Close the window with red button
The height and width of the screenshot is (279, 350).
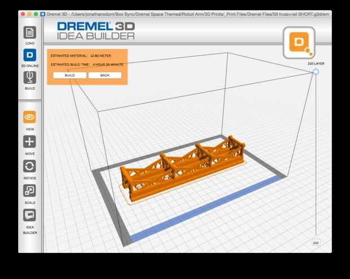click(x=23, y=14)
